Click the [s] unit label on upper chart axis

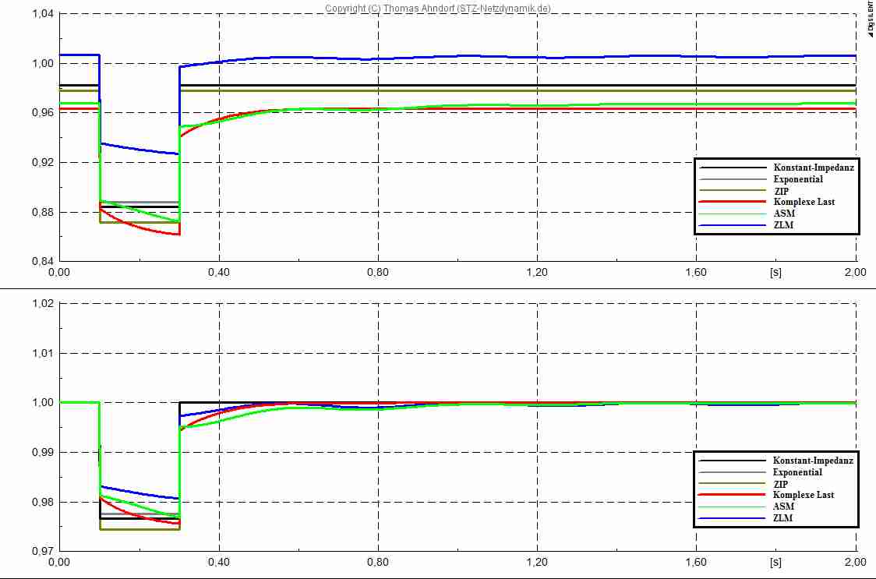(775, 272)
